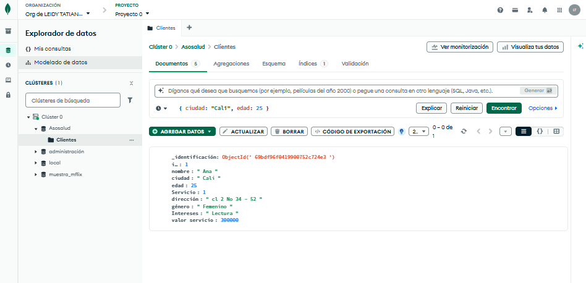
Task: Open the Índices tab
Action: (x=312, y=64)
